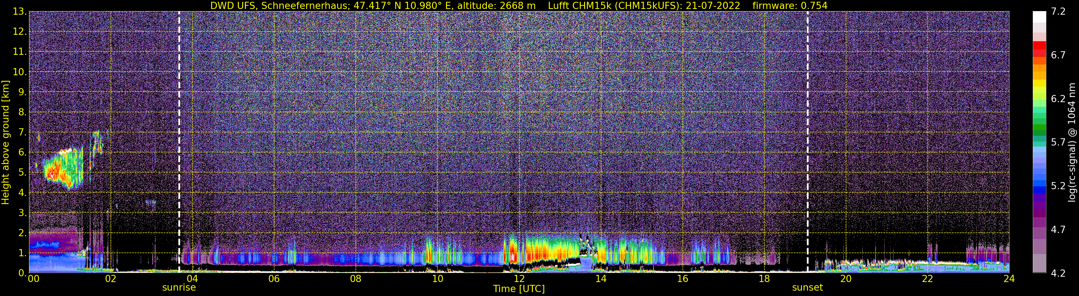Click the white dashed sunrise marker line

[179, 142]
